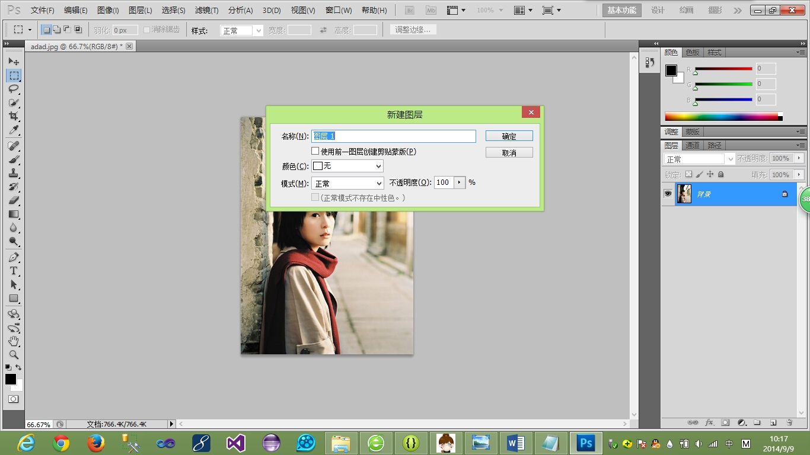Open the Style (样式) dropdown in options bar
The height and width of the screenshot is (455, 810).
coord(241,31)
